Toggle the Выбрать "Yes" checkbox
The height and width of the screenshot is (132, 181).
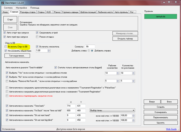click(x=7, y=73)
